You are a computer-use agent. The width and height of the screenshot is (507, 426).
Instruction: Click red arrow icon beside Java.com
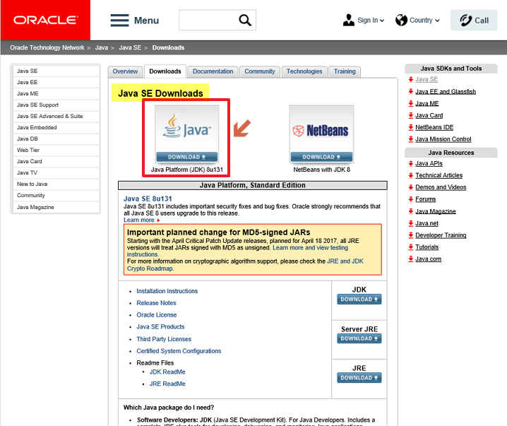click(x=411, y=259)
